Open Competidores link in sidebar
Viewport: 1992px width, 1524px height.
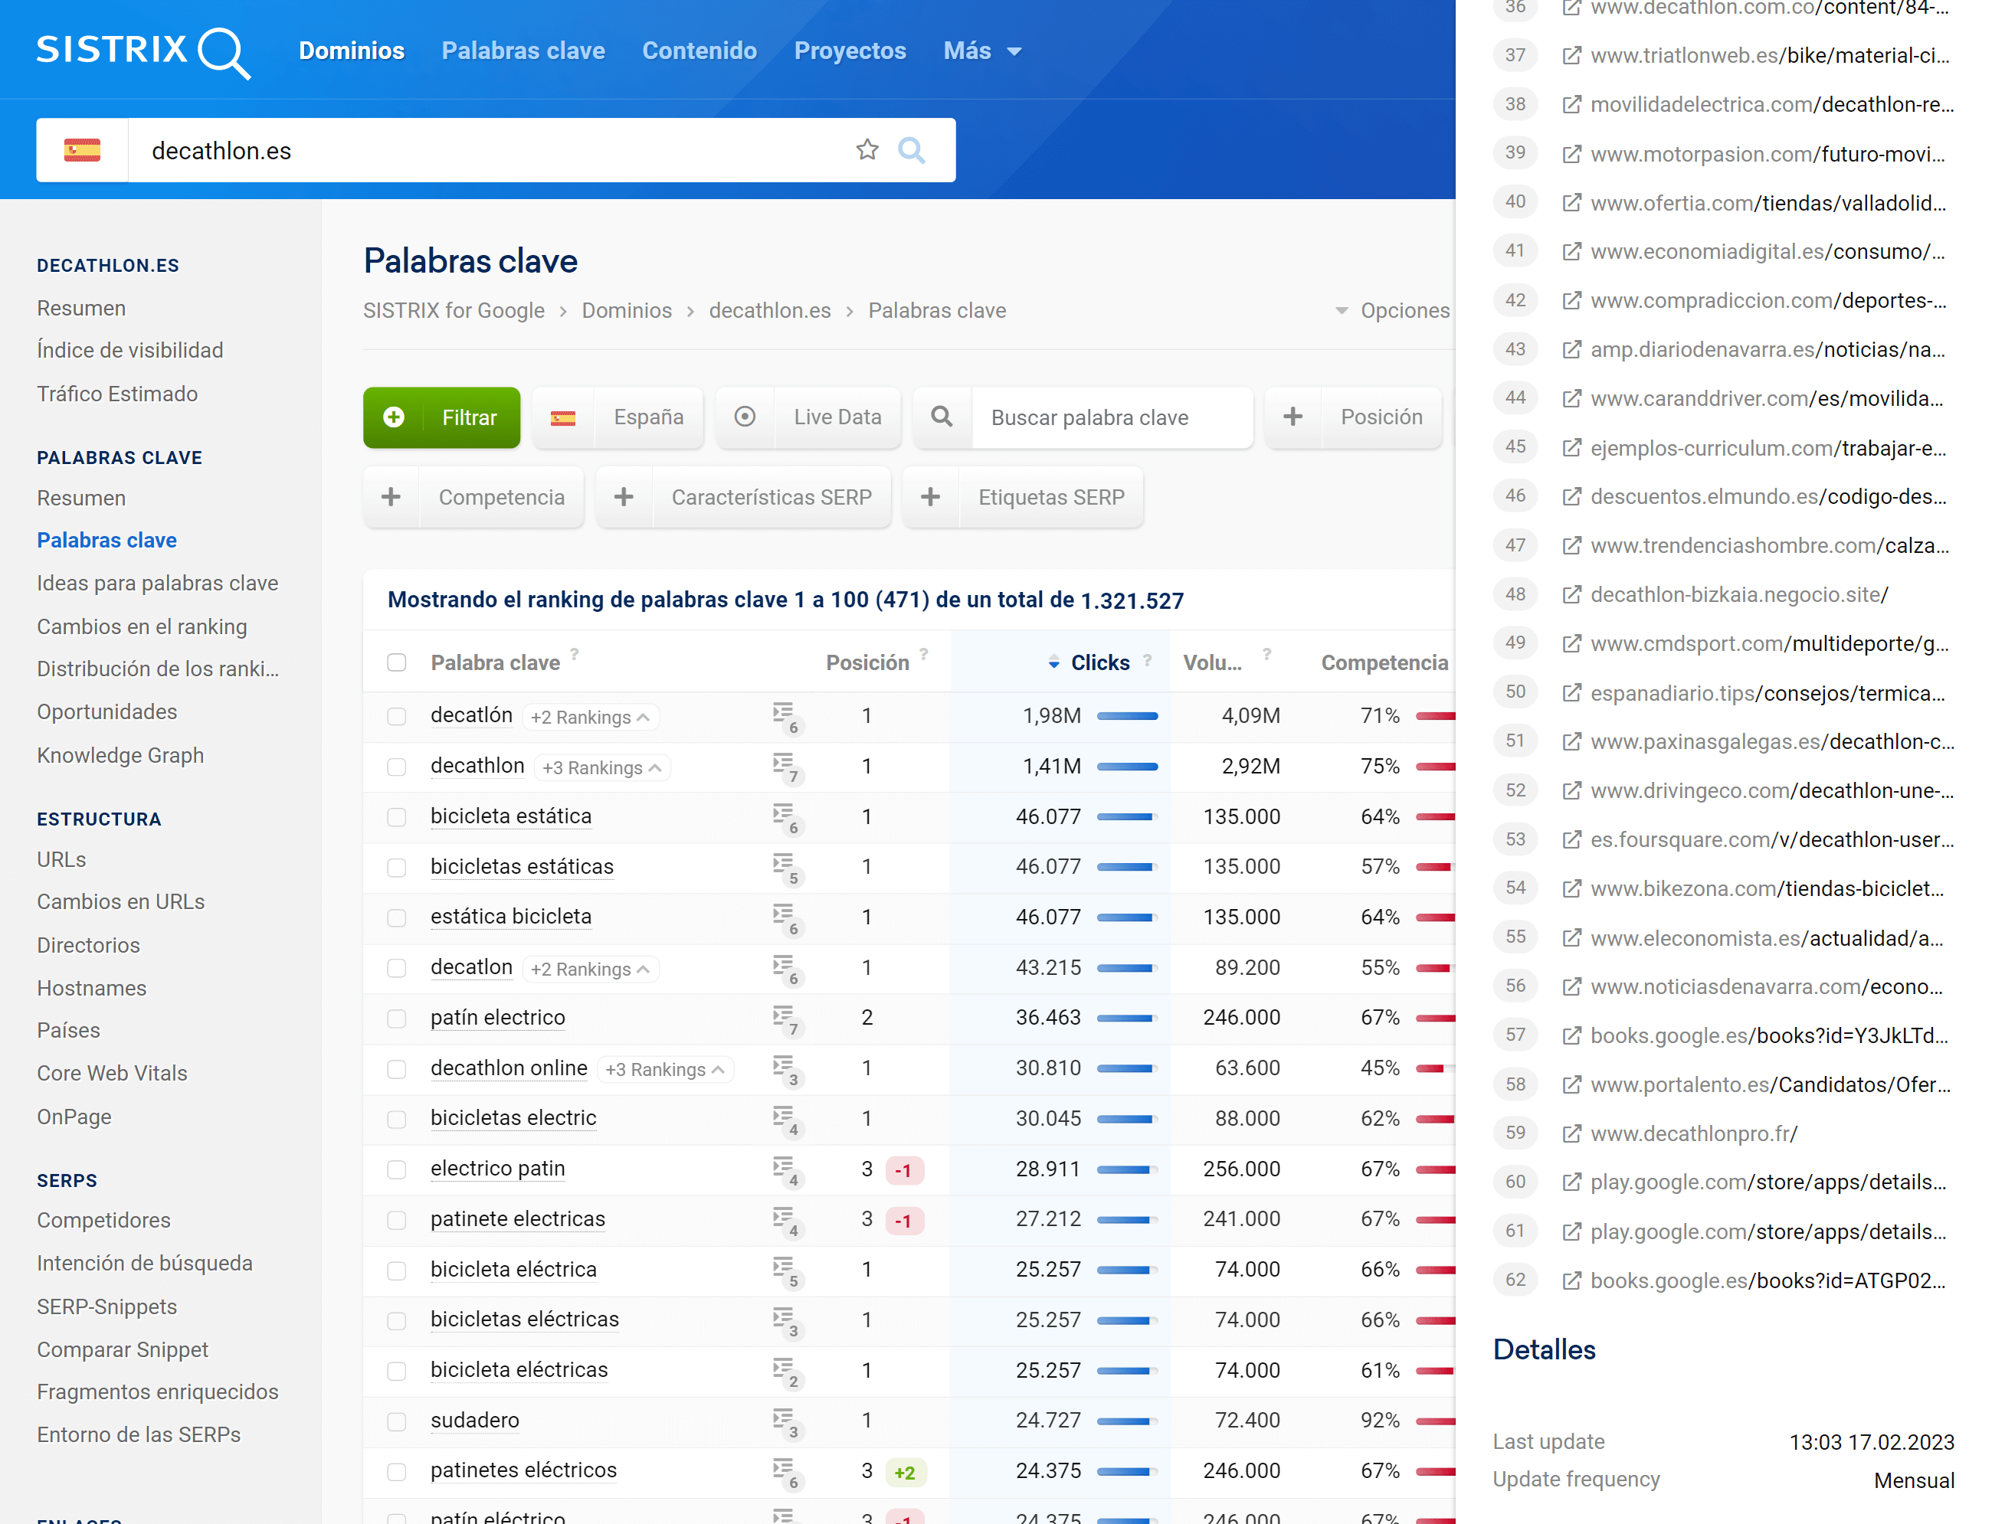(103, 1220)
